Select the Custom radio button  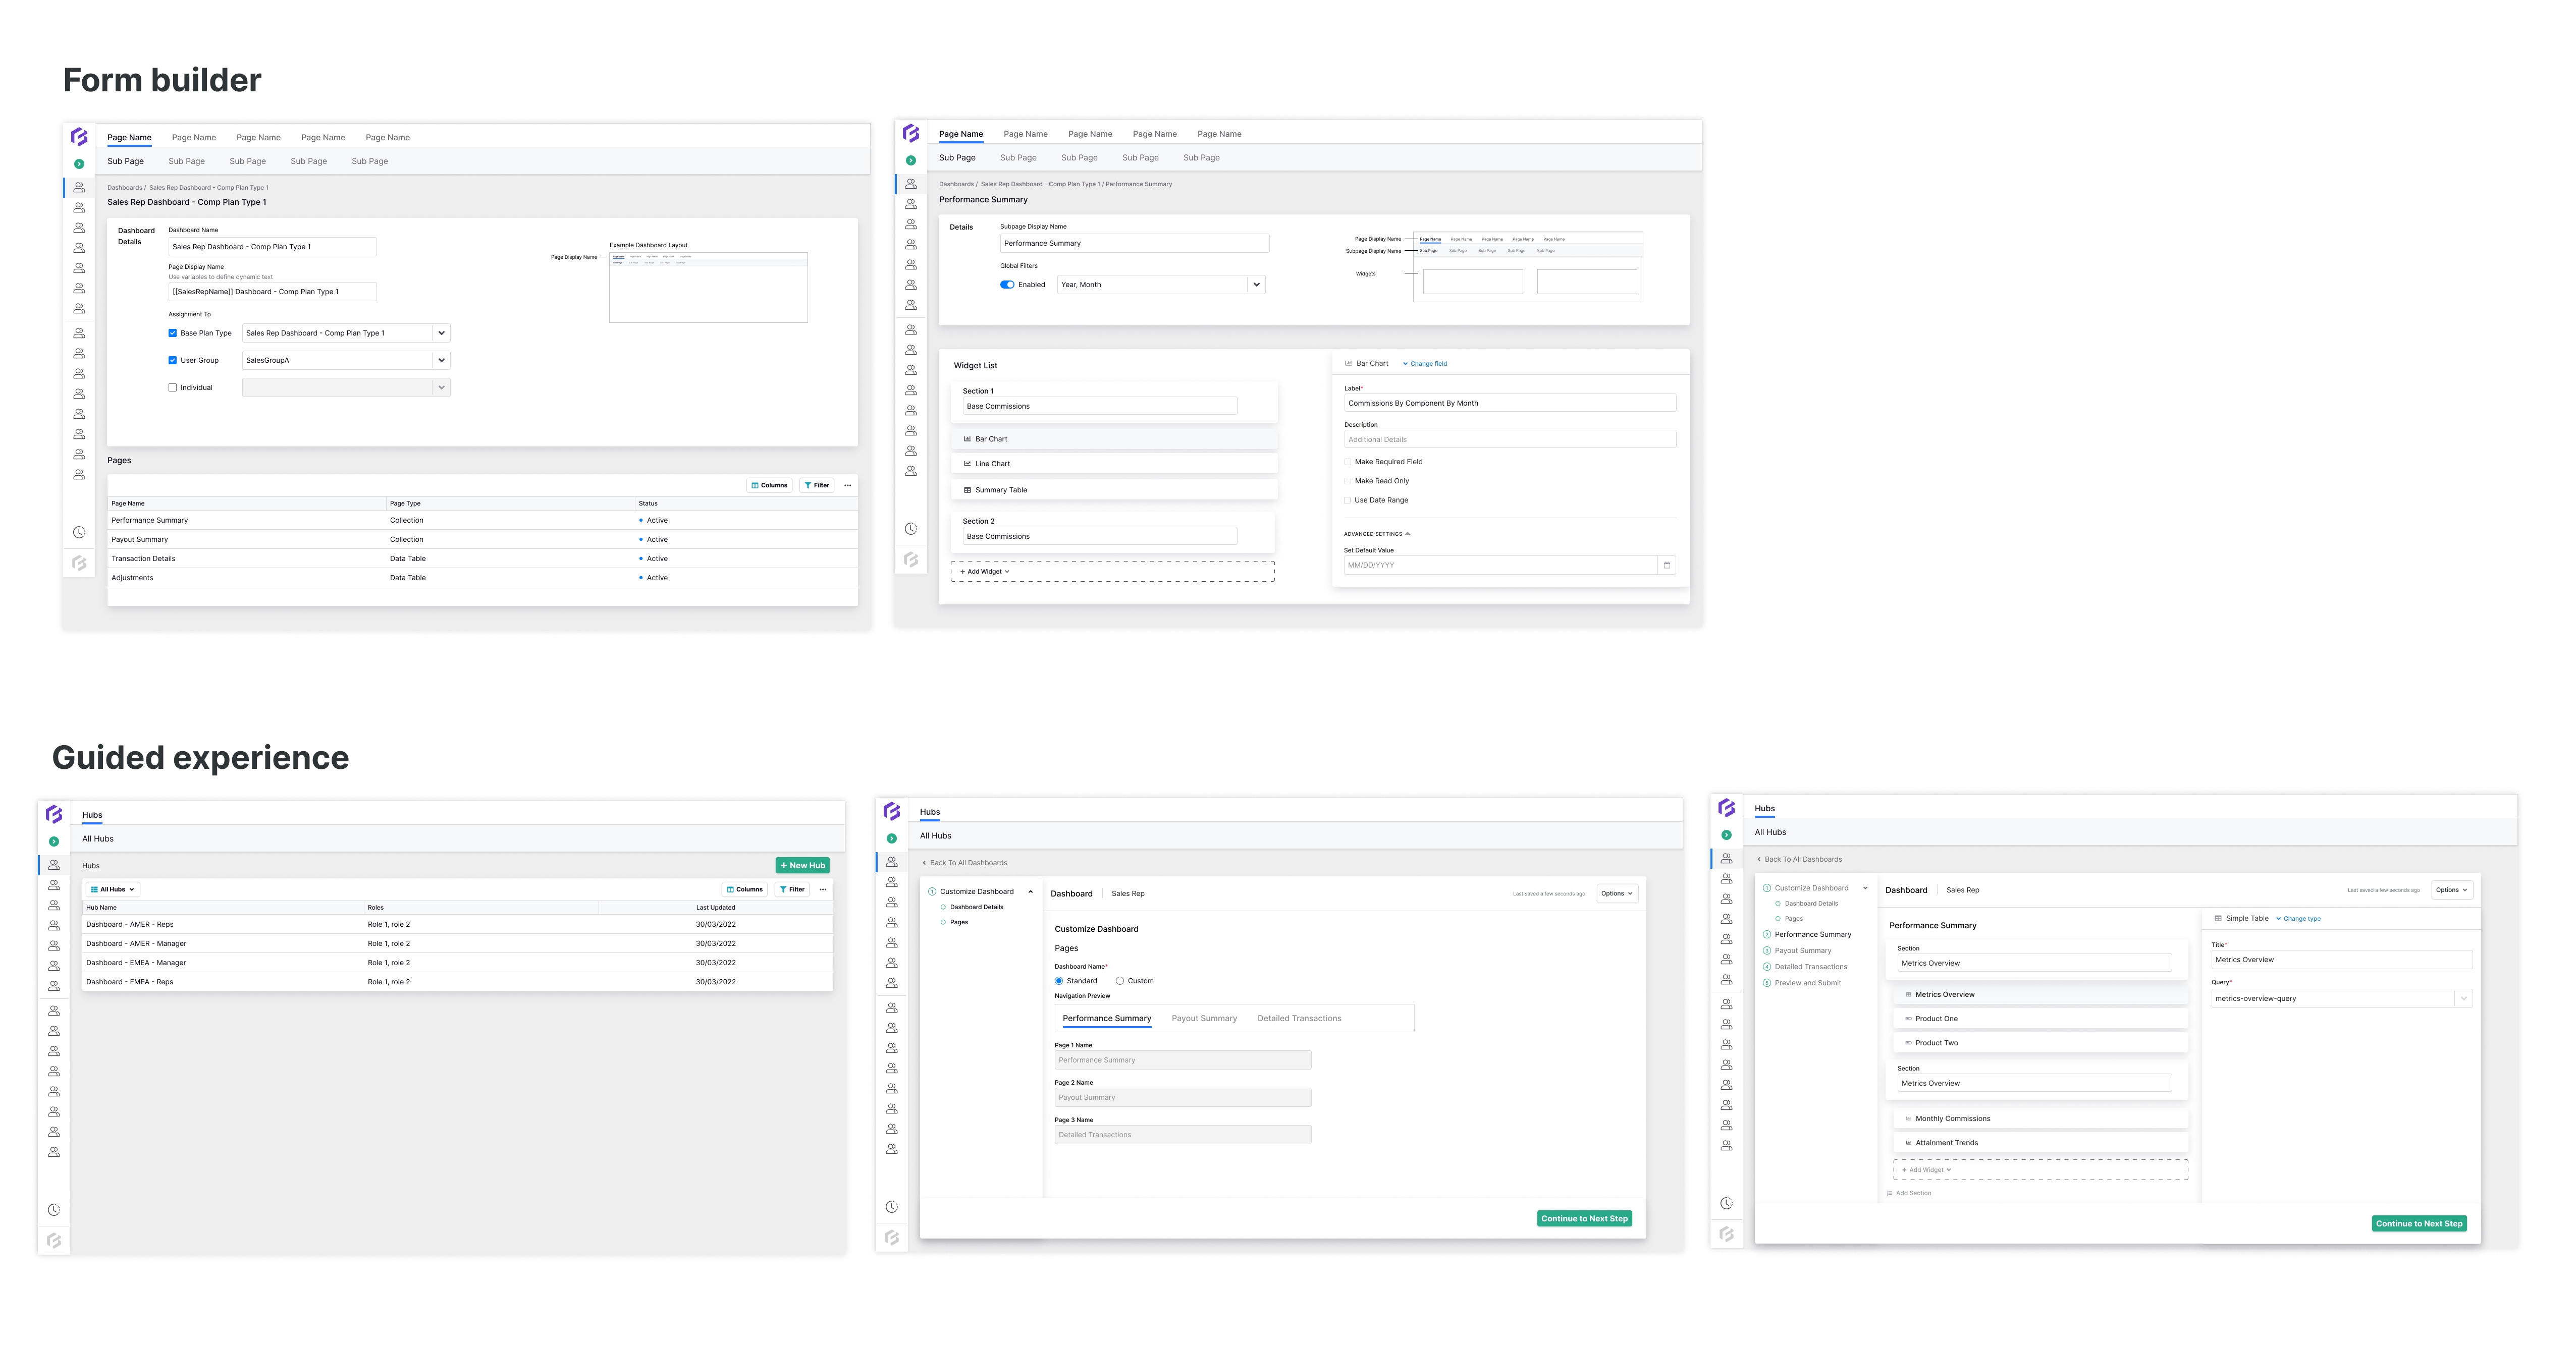(1120, 981)
